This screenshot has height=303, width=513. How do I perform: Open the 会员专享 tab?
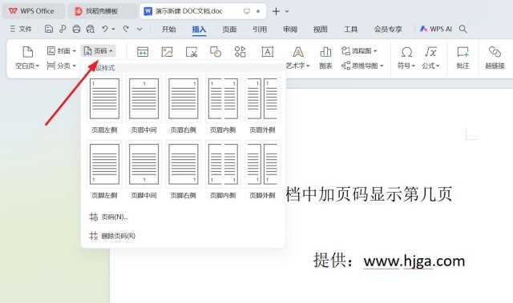(x=388, y=29)
